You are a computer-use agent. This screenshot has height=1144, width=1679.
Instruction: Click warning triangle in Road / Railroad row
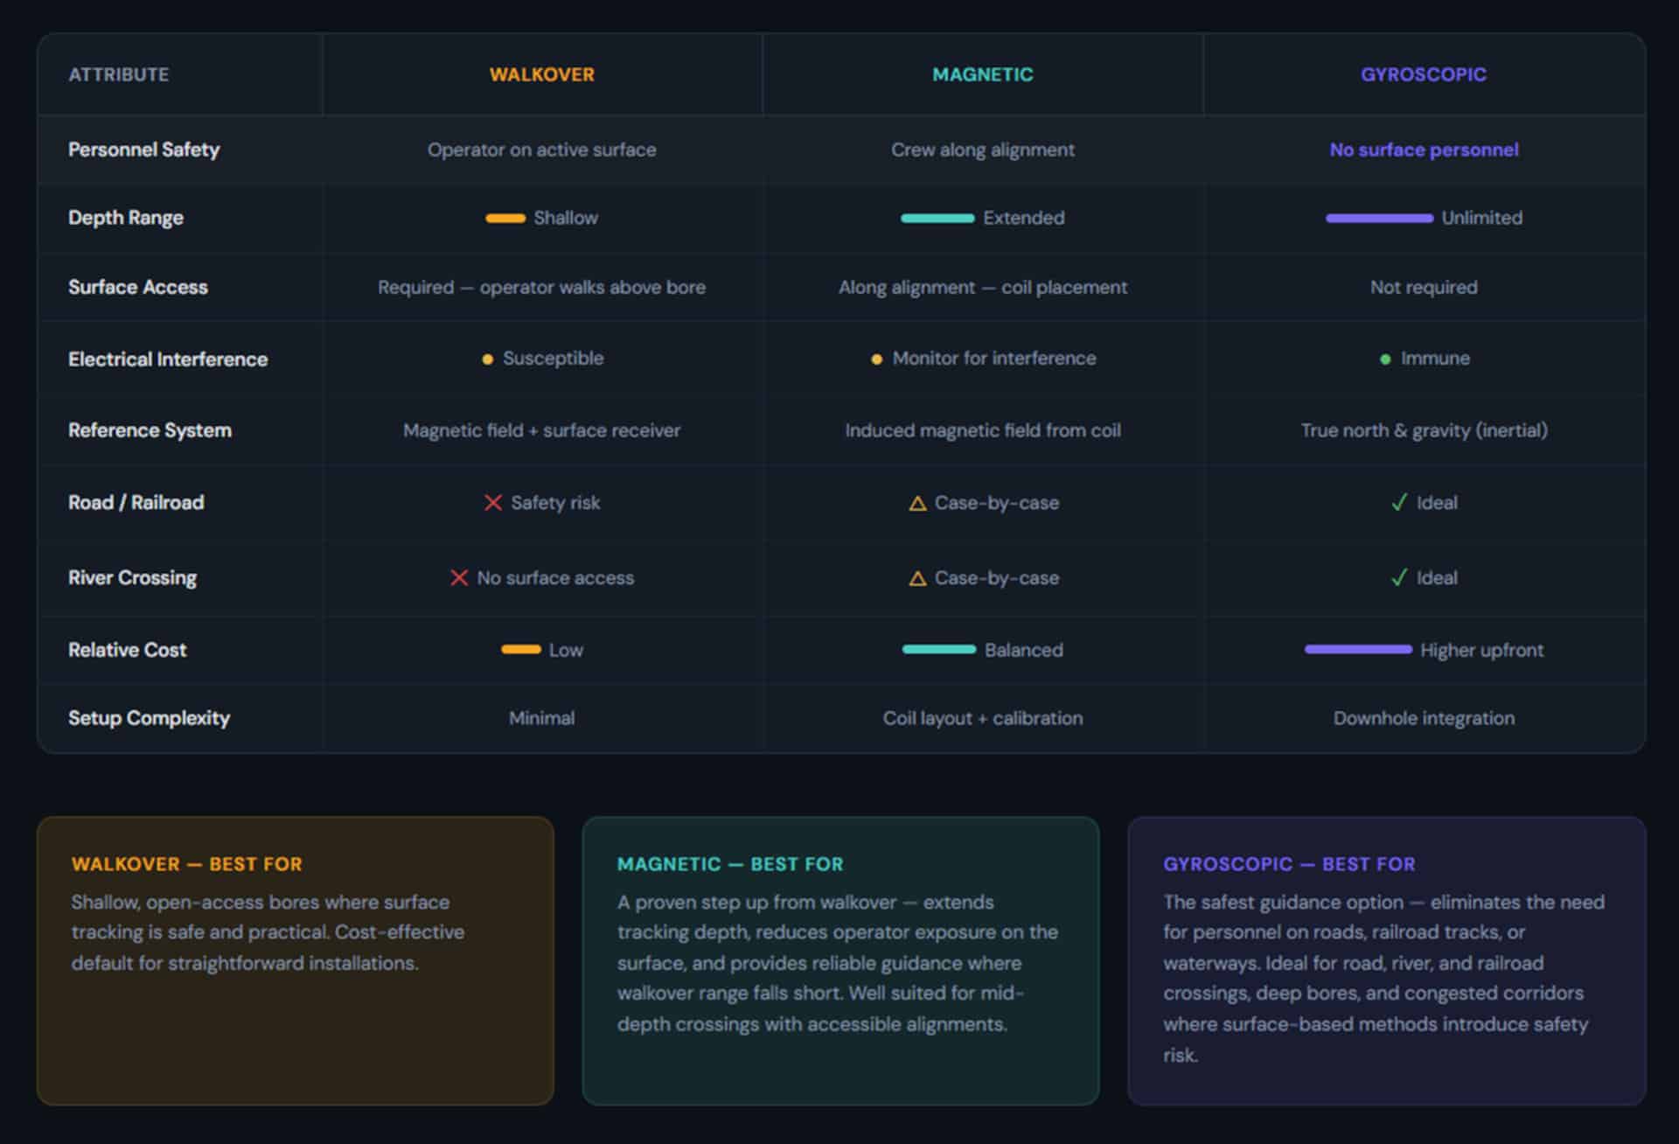[x=917, y=504]
